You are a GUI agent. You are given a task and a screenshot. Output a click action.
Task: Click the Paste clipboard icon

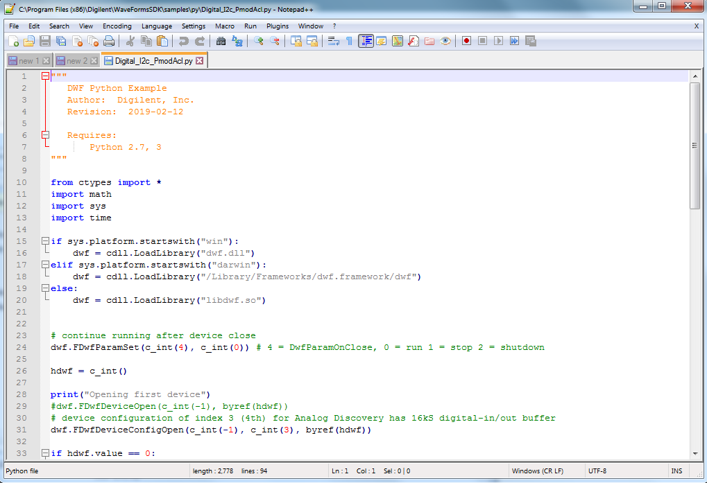162,42
